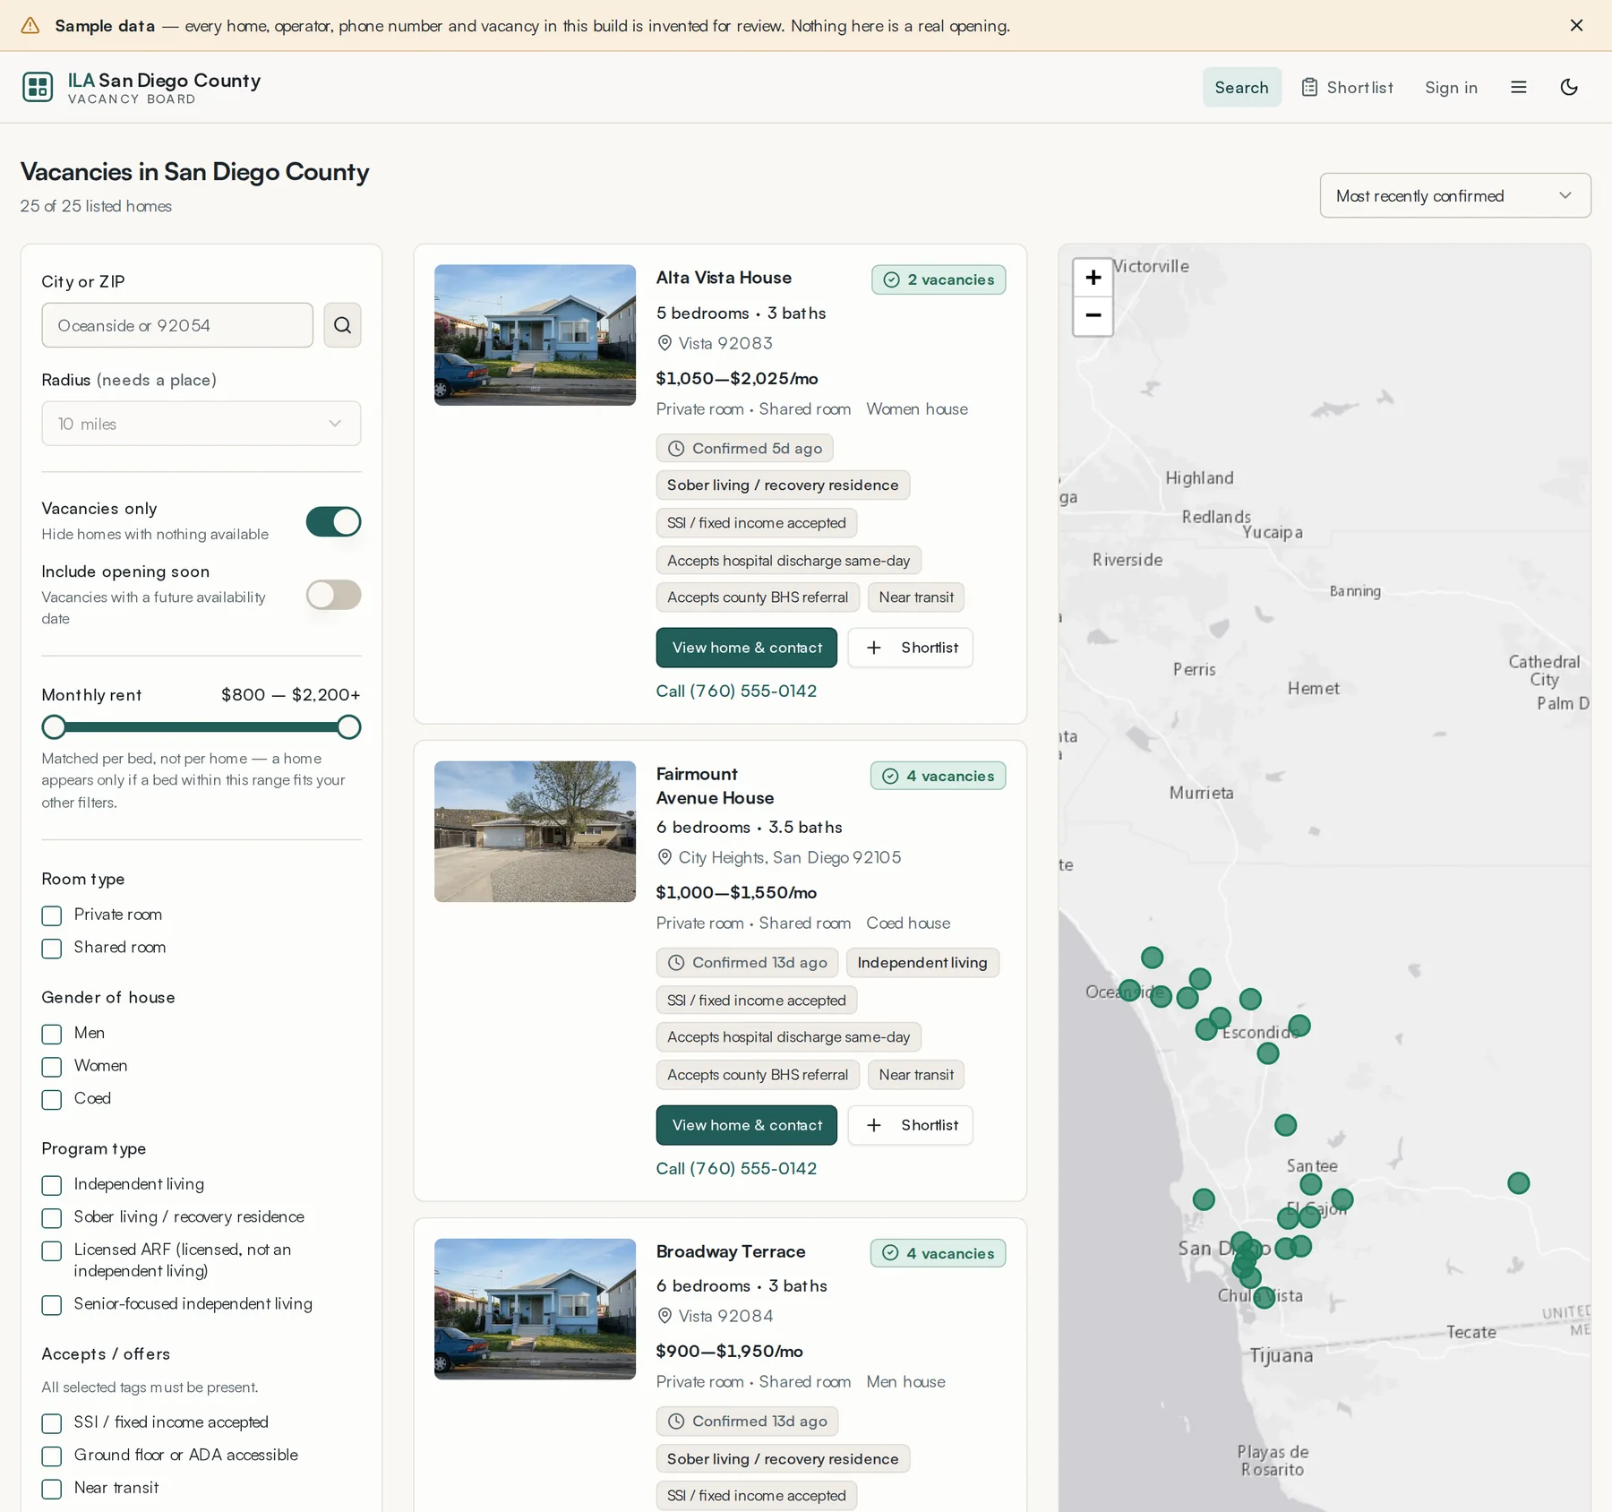Click the maximum monthly rent slider handle
The width and height of the screenshot is (1612, 1512).
click(x=349, y=726)
